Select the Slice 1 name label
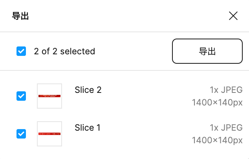Screen dimensions: 249x159 87,128
